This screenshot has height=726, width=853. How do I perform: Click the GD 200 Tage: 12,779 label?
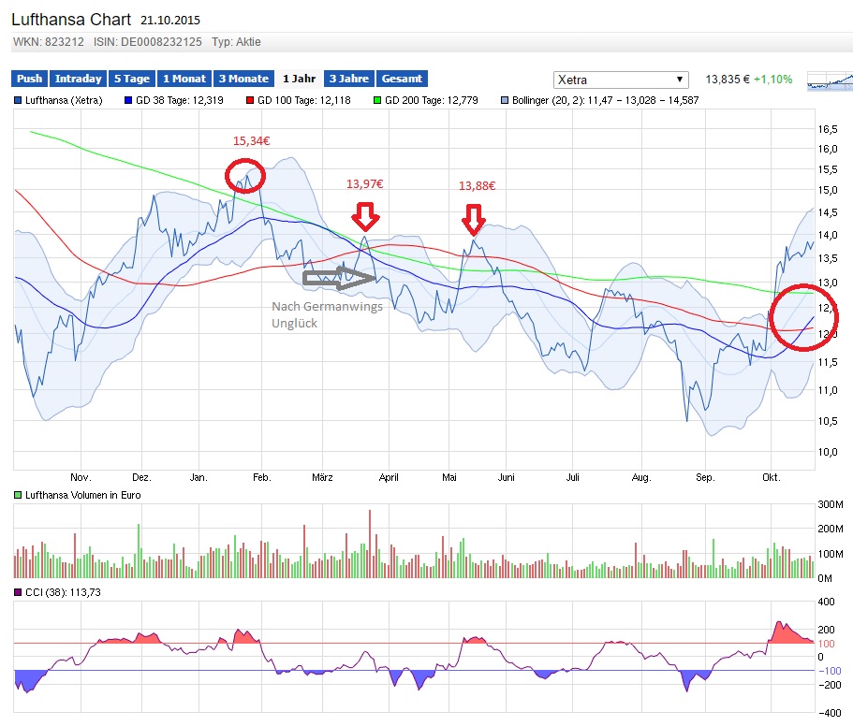(432, 100)
